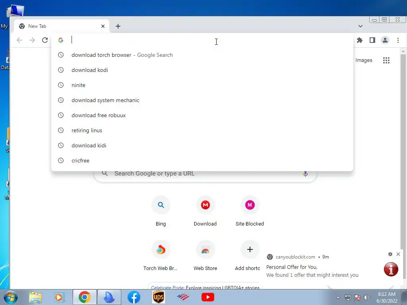This screenshot has height=305, width=407.
Task: Pick the cricfree suggestion
Action: (202, 160)
